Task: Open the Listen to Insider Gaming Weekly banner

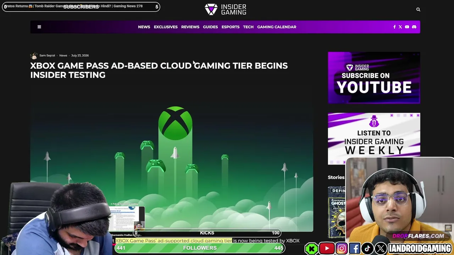Action: tap(374, 138)
